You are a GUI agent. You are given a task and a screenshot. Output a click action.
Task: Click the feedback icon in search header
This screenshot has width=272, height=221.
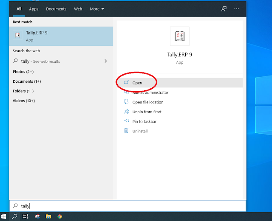(224, 9)
